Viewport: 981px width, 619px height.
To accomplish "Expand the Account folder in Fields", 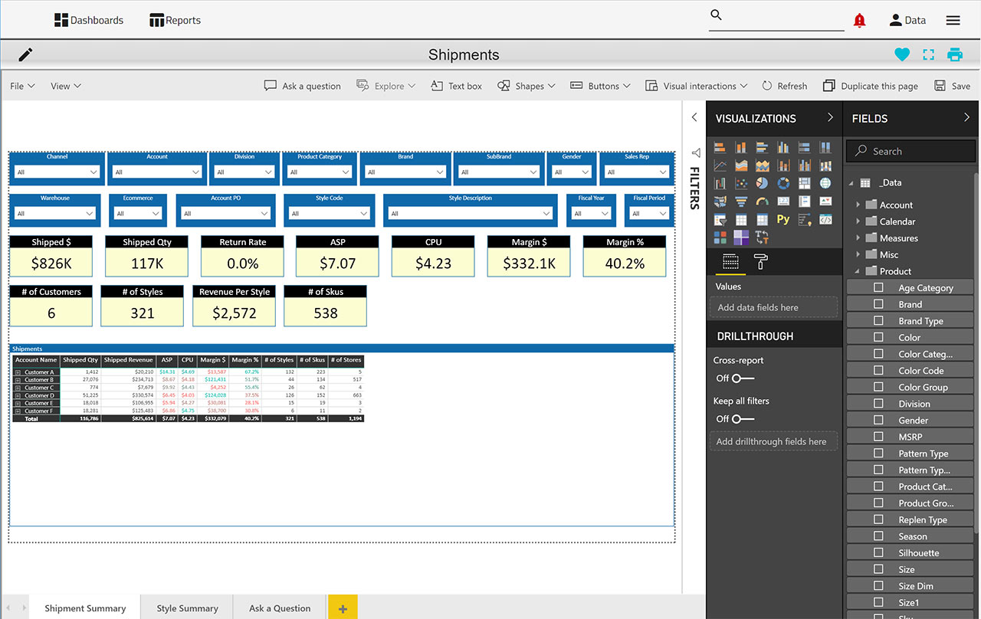I will pos(858,205).
